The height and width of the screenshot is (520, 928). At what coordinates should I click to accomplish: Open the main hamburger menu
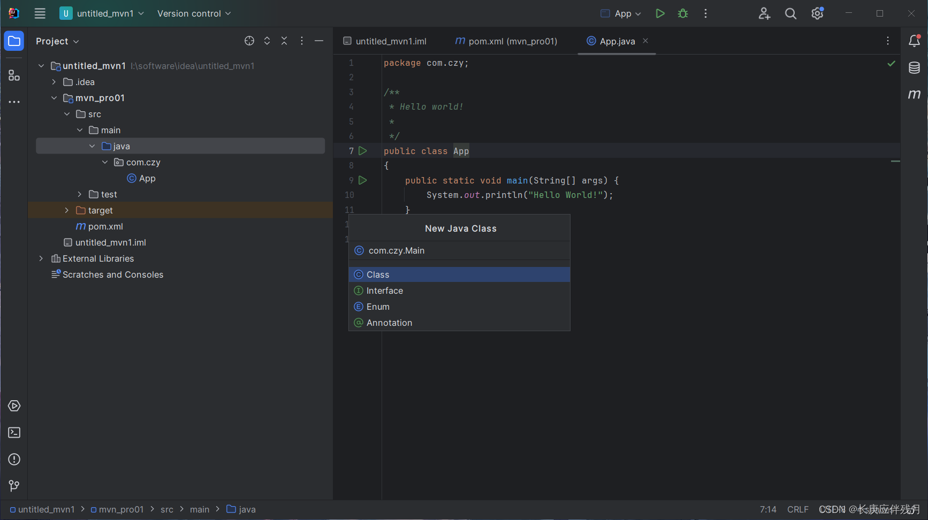[x=40, y=13]
